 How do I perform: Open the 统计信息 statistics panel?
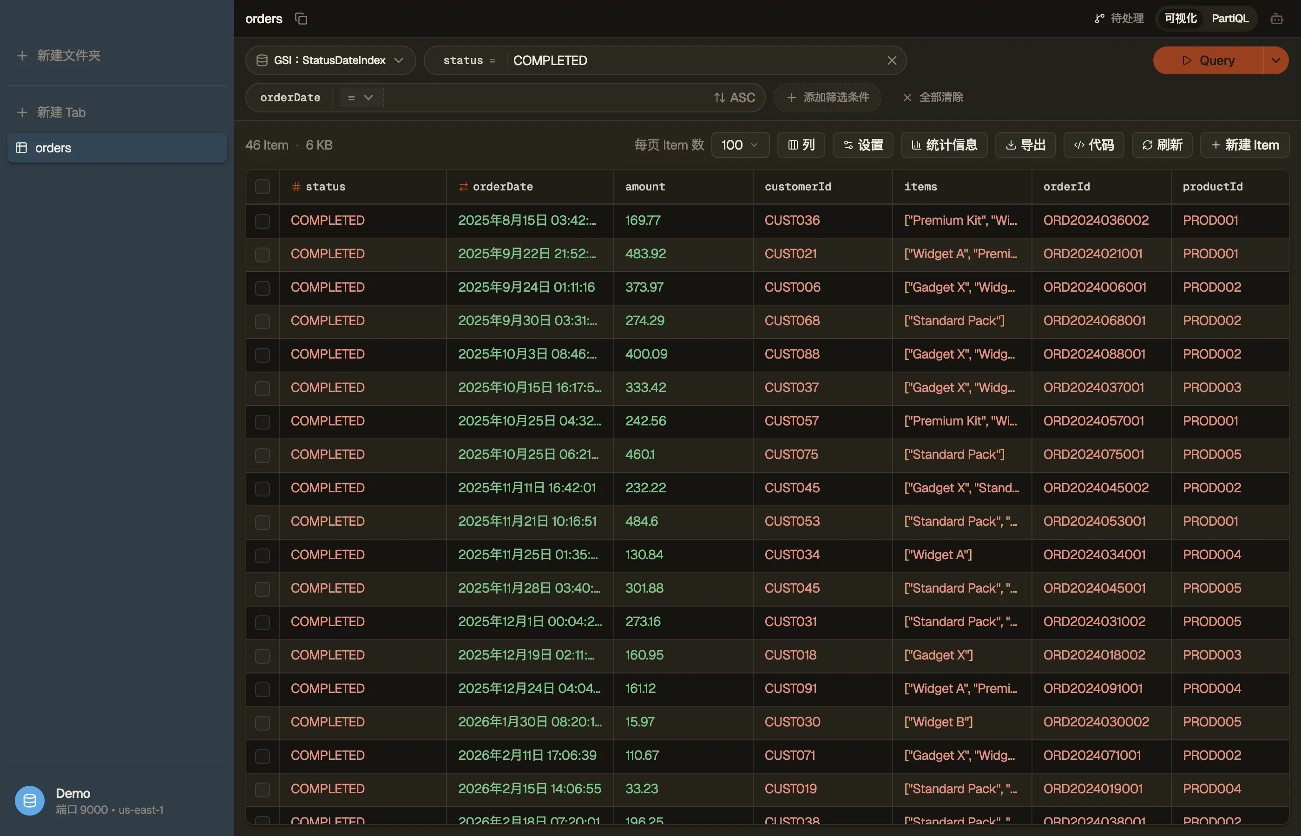[944, 145]
